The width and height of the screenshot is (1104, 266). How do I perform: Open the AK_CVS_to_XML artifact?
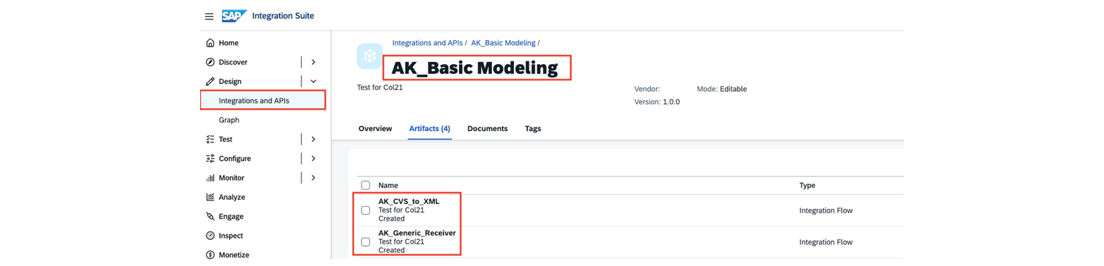click(x=408, y=201)
